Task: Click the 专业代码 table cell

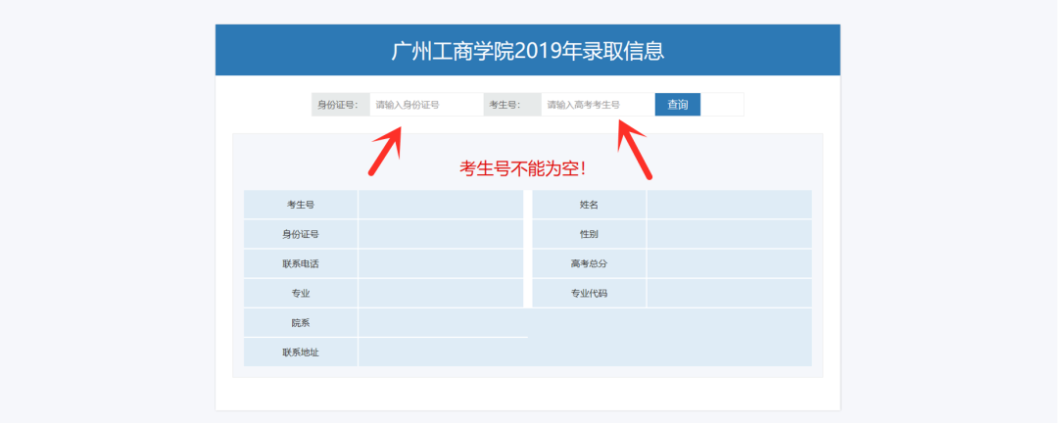Action: coord(589,294)
